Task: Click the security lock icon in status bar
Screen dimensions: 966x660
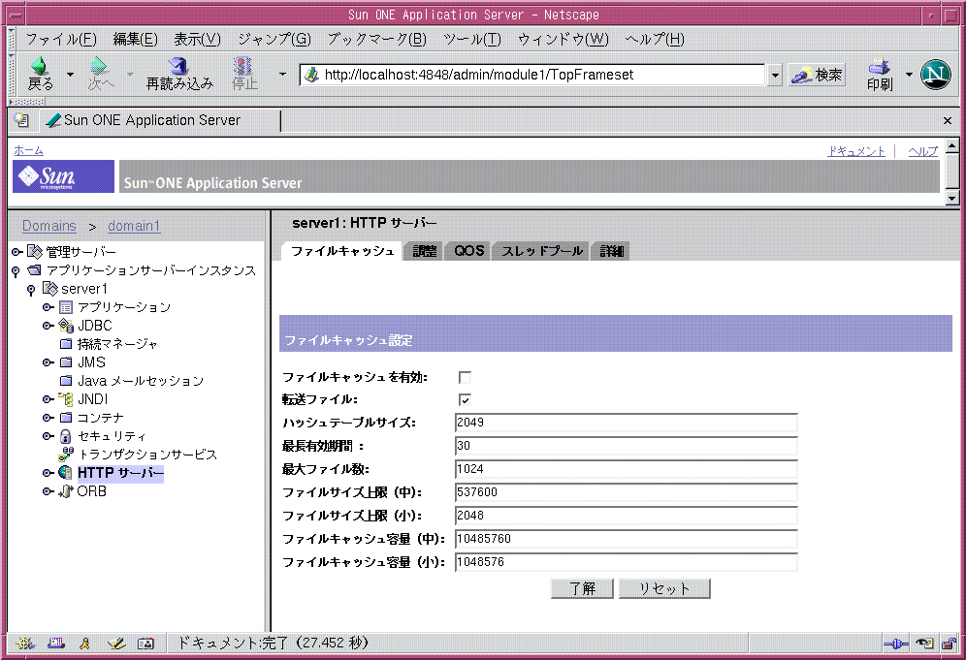Action: tap(950, 644)
